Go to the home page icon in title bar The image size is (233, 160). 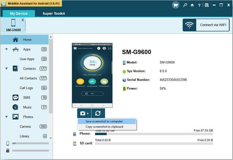(192, 5)
